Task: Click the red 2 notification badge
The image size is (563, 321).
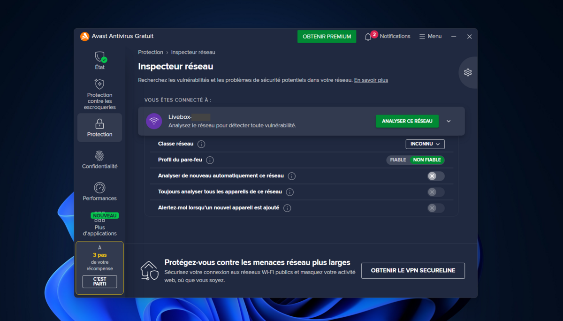Action: (374, 34)
